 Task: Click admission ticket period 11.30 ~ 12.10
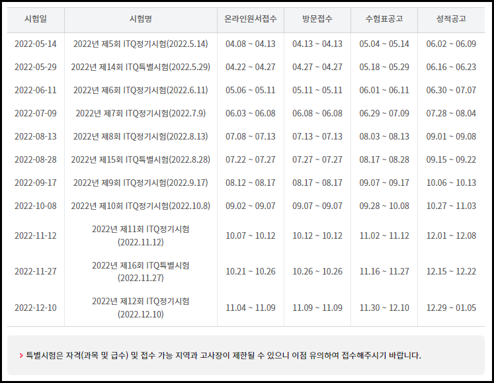(x=384, y=308)
